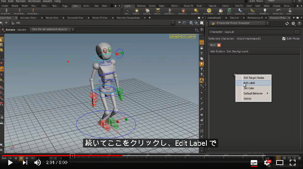Choose Set Color from context menu
303x169 pixels.
[253, 88]
